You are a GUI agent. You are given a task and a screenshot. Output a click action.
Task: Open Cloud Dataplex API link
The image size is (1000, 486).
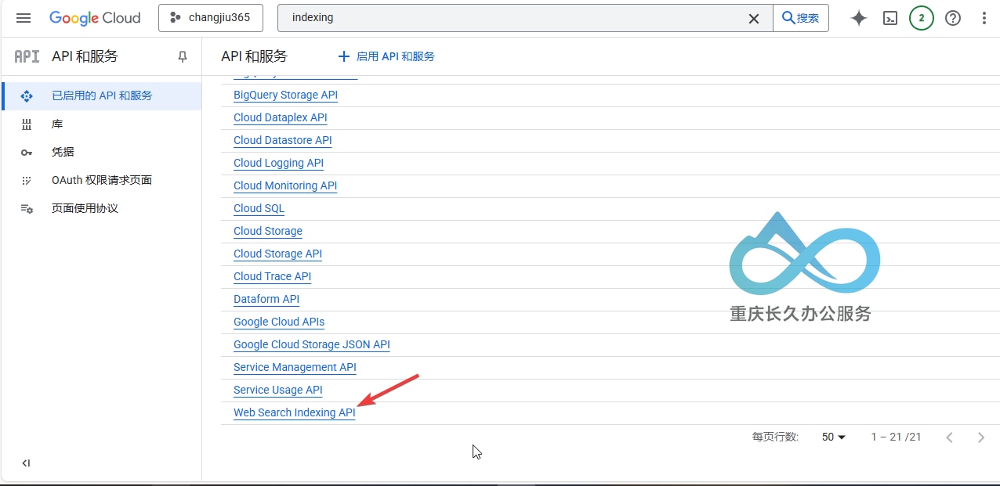[281, 117]
